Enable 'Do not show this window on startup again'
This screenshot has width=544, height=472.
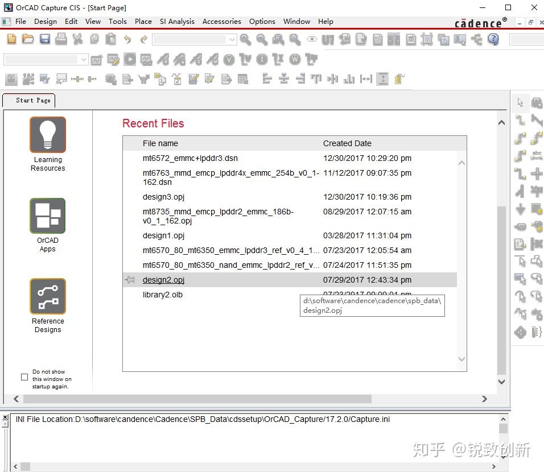point(23,376)
